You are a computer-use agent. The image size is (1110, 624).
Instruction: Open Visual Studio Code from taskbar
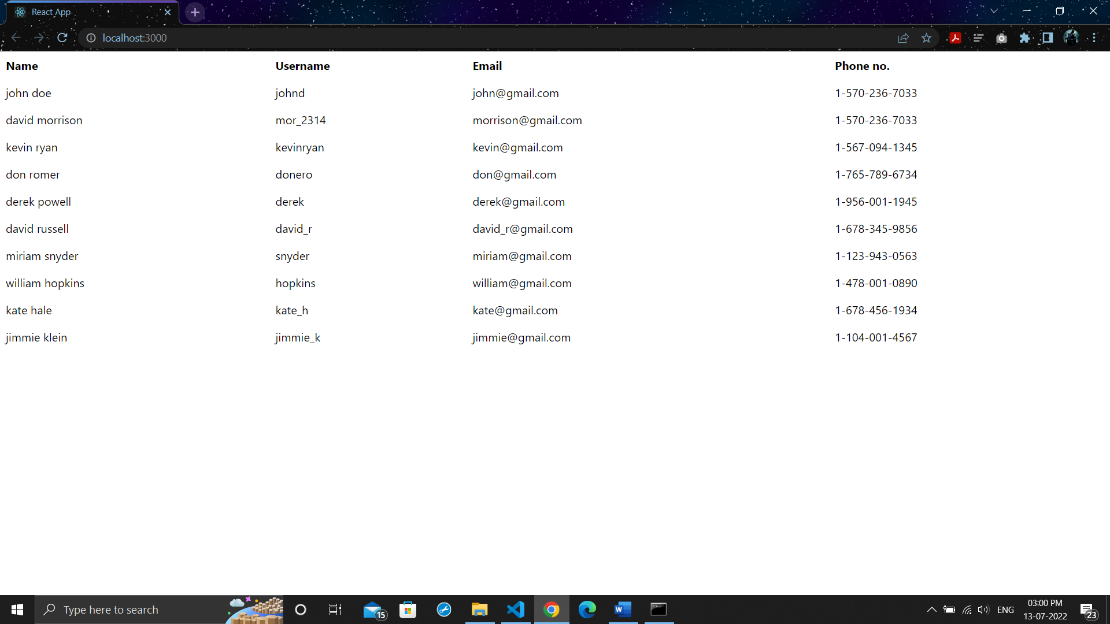(x=515, y=610)
